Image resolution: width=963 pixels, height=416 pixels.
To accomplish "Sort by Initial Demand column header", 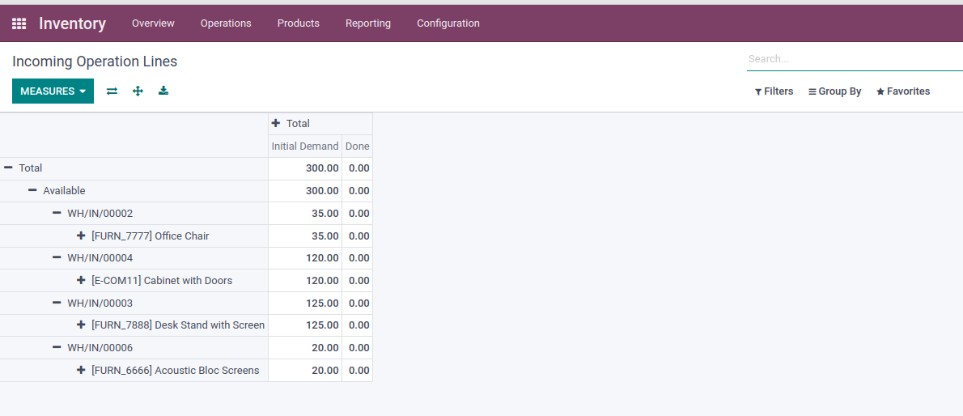I will pyautogui.click(x=305, y=146).
